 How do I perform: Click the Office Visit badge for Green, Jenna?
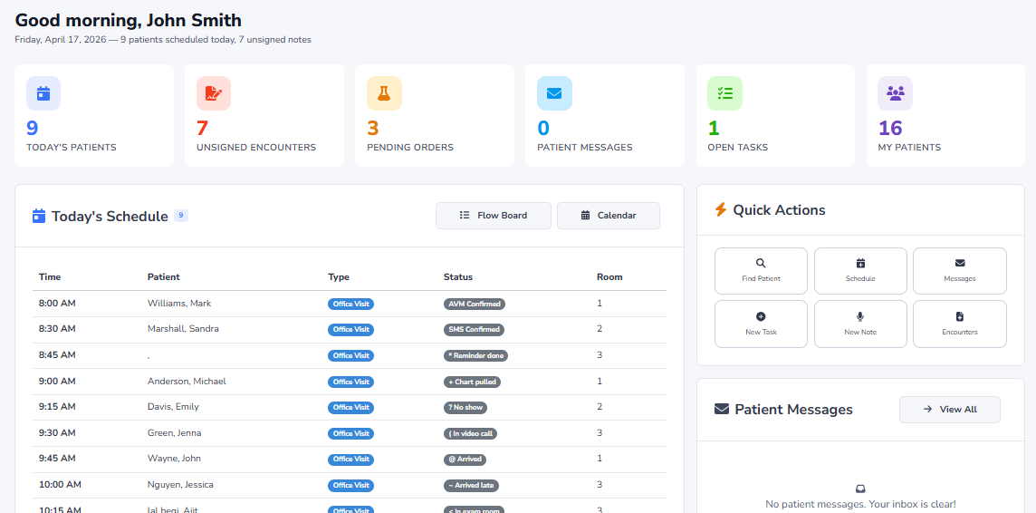click(x=350, y=433)
